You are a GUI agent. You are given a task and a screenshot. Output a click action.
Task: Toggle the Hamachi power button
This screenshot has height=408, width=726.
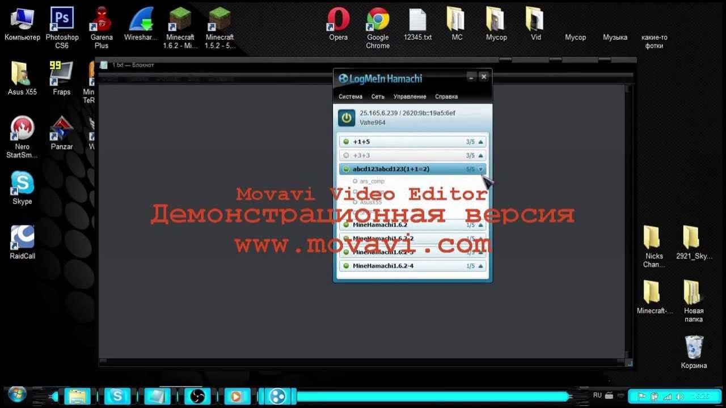coord(347,118)
